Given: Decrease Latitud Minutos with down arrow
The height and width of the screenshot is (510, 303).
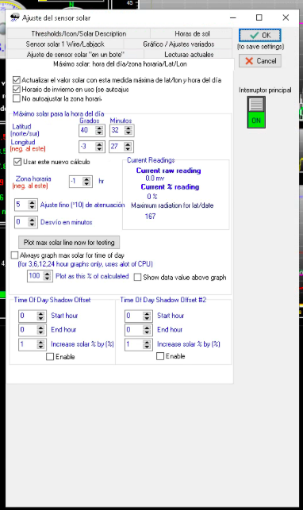Looking at the screenshot, I should [x=128, y=133].
